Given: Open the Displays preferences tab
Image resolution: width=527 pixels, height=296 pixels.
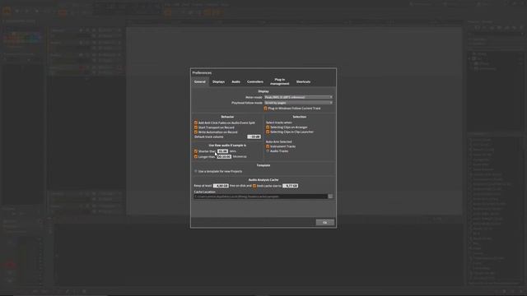Looking at the screenshot, I should pyautogui.click(x=218, y=81).
